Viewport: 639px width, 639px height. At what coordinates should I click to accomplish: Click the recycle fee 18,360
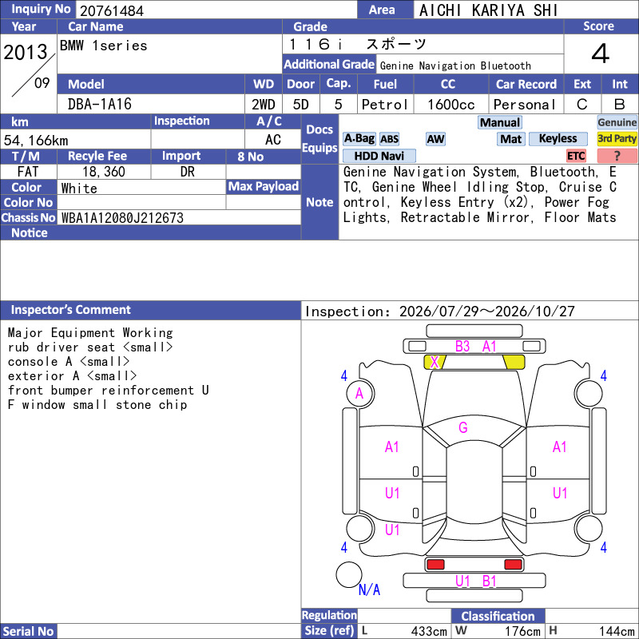pos(104,172)
